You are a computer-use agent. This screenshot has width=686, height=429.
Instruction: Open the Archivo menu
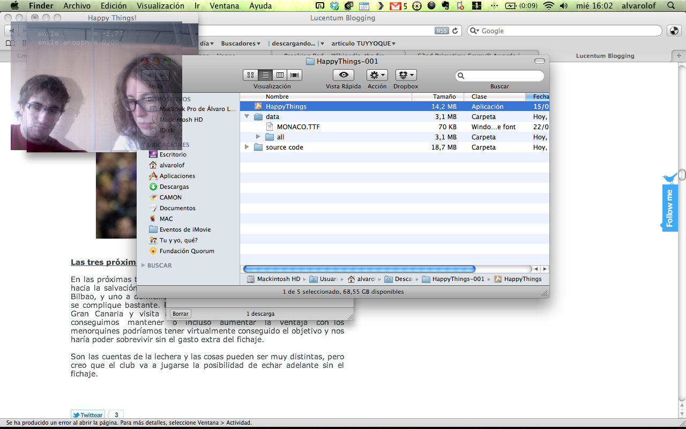pos(77,6)
